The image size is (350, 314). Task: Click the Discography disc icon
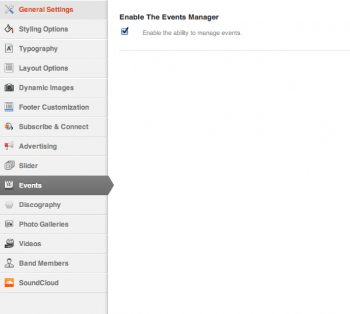click(x=9, y=205)
